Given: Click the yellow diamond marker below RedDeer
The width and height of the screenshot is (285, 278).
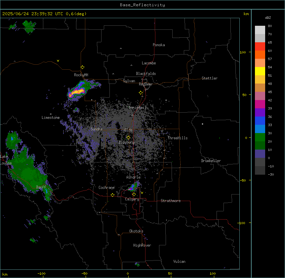Looking at the screenshot, I should click(x=141, y=93).
